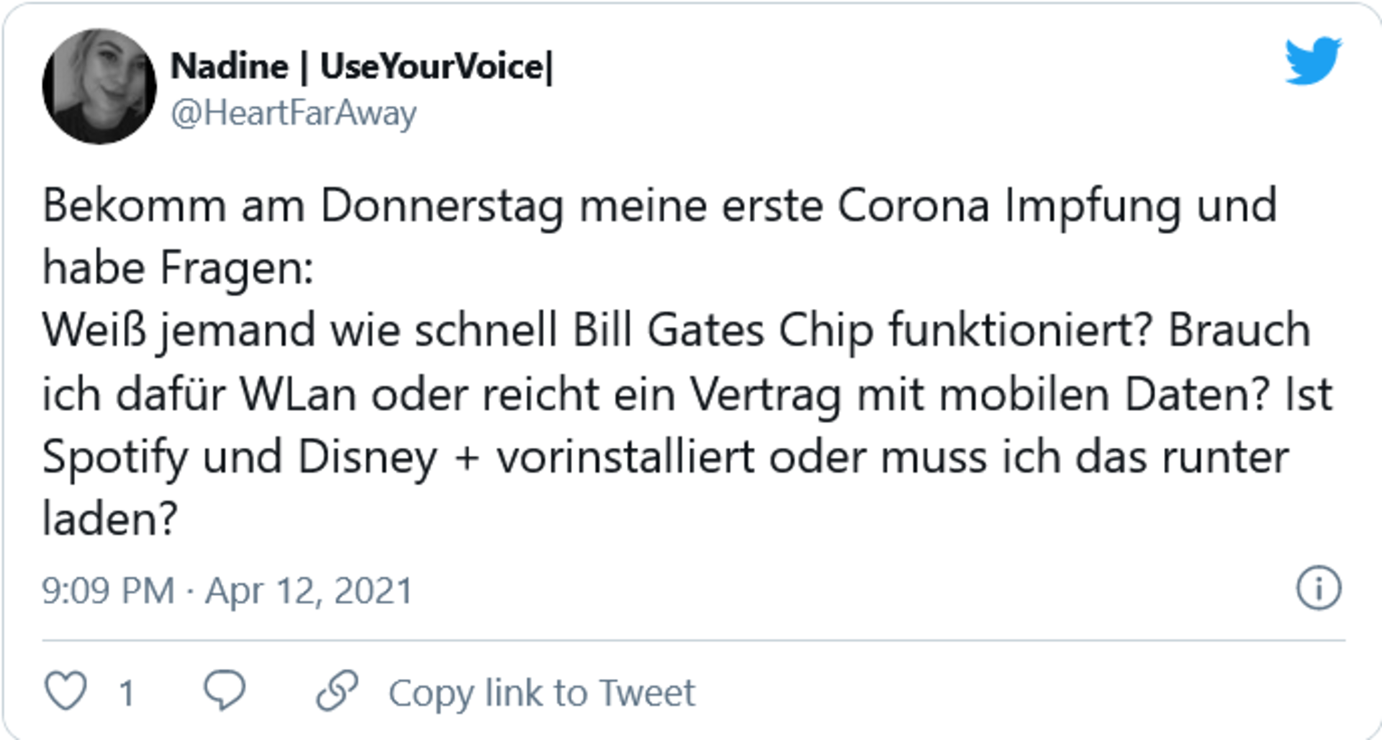Open Twitter by clicking the bird icon
1382x740 pixels.
(1314, 61)
